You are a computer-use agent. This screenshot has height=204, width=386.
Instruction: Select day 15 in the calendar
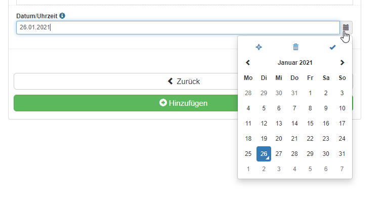(x=310, y=124)
